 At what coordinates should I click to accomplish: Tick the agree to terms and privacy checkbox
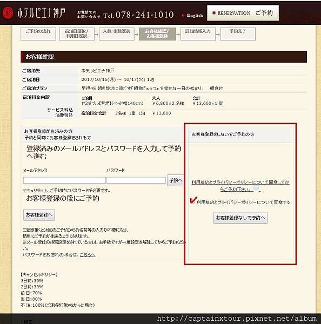coord(193,200)
